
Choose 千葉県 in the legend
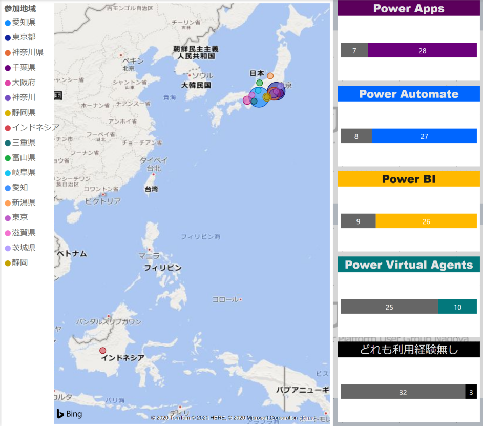pos(20,68)
